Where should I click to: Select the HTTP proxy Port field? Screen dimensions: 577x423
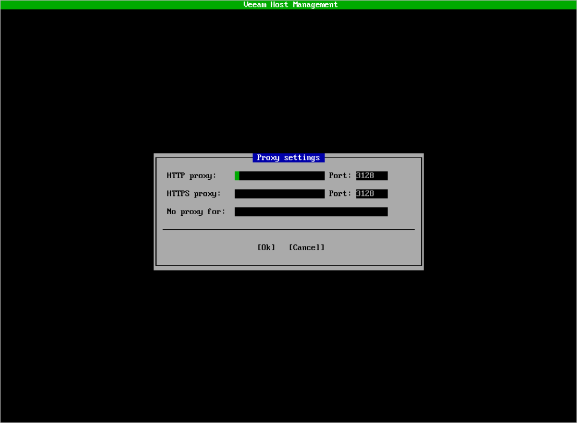[x=371, y=176]
